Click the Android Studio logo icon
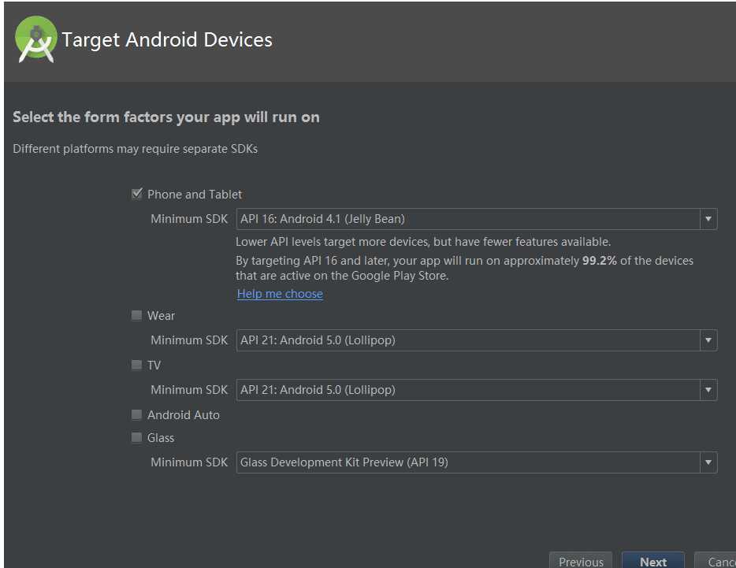The width and height of the screenshot is (736, 568). click(35, 39)
